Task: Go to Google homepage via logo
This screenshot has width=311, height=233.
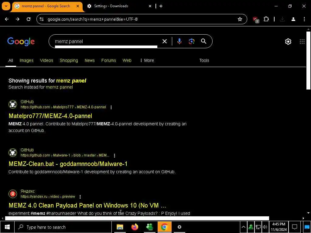Action: (x=21, y=42)
